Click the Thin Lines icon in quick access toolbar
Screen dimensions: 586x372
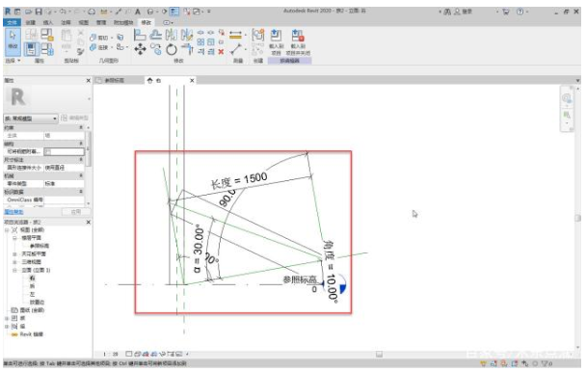coord(174,12)
